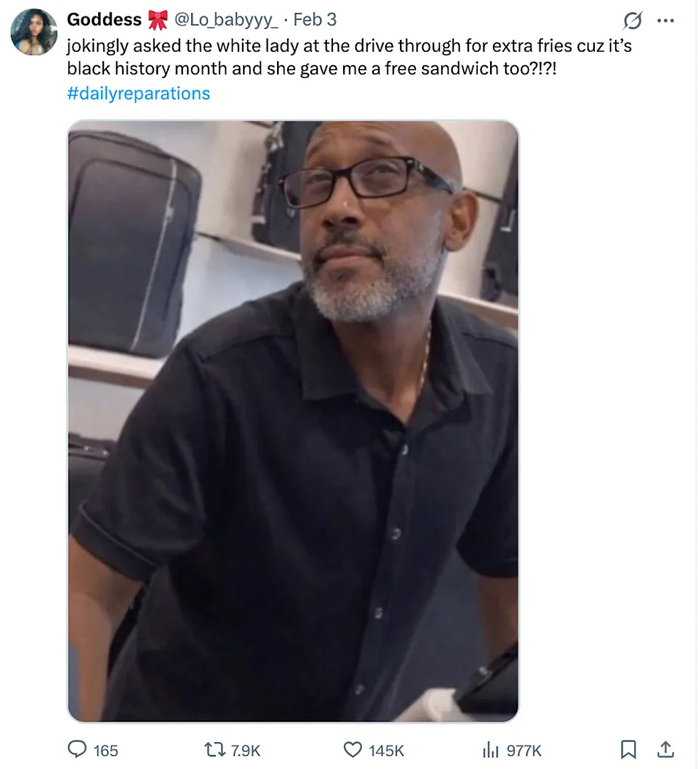This screenshot has height=769, width=698.
Task: Open the views bar-chart icon
Action: [x=491, y=749]
